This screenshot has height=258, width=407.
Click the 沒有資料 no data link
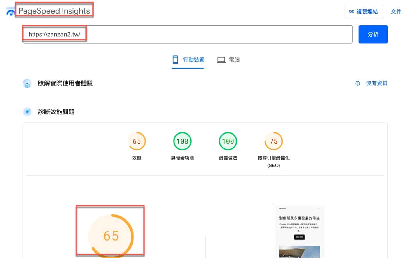click(x=376, y=83)
